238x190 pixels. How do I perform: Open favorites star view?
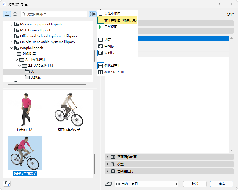tap(15, 14)
